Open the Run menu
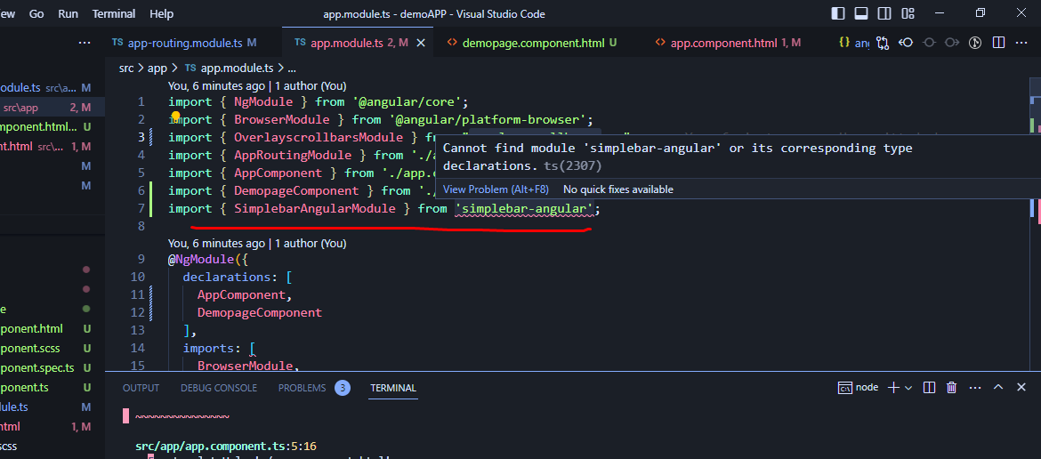The height and width of the screenshot is (459, 1041). 68,13
